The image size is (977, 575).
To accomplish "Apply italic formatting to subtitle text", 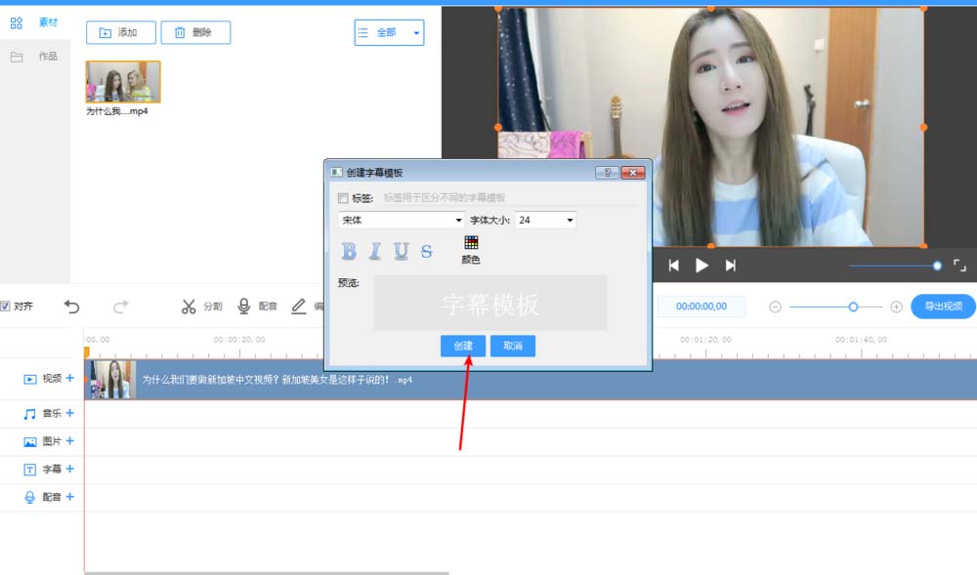I will [373, 251].
